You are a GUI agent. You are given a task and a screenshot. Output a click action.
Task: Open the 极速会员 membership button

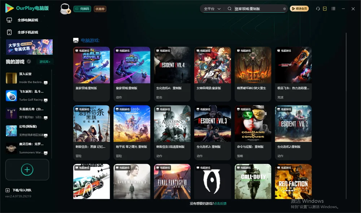pyautogui.click(x=299, y=9)
